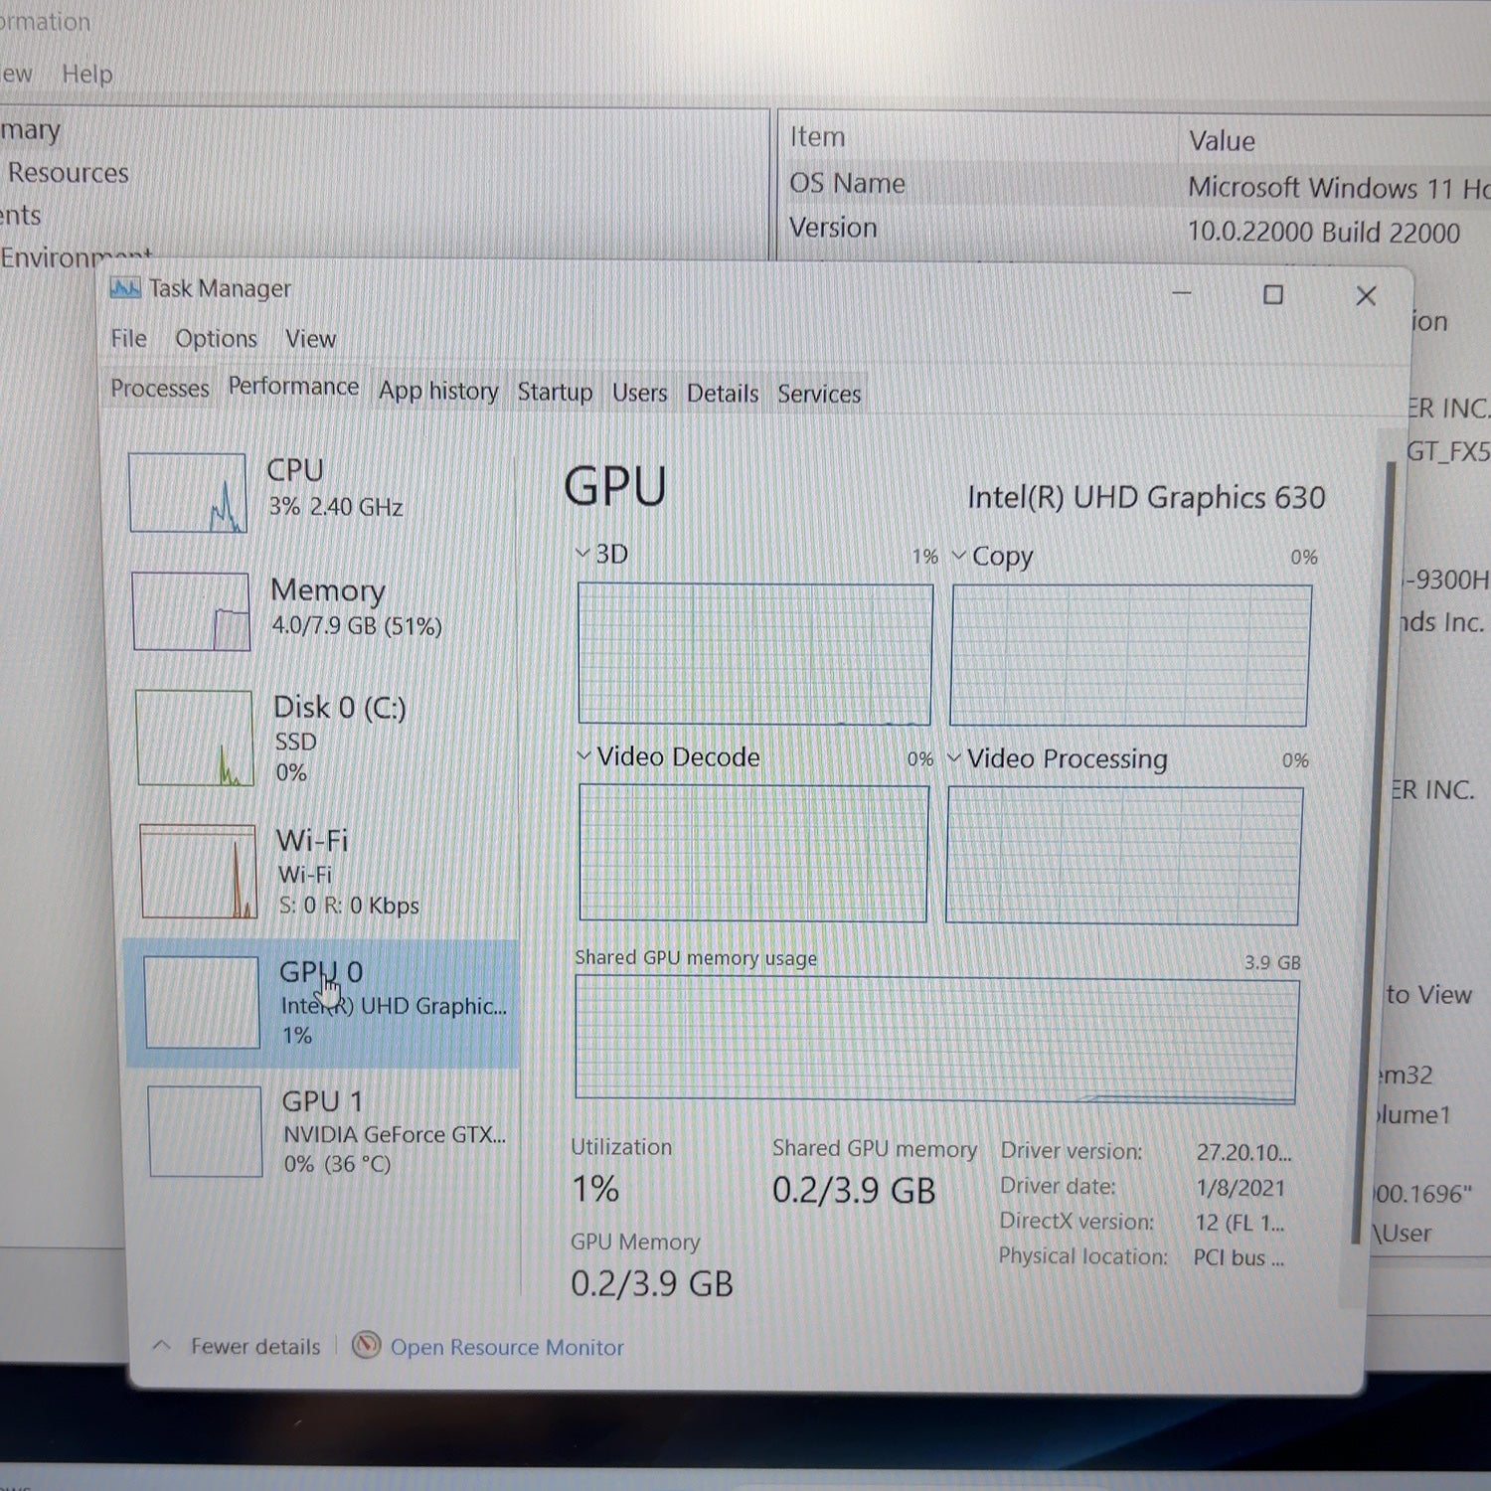This screenshot has height=1491, width=1491.
Task: Click Item column header in System Information
Action: [x=817, y=137]
